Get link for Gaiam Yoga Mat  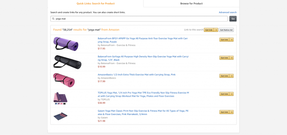224,112
